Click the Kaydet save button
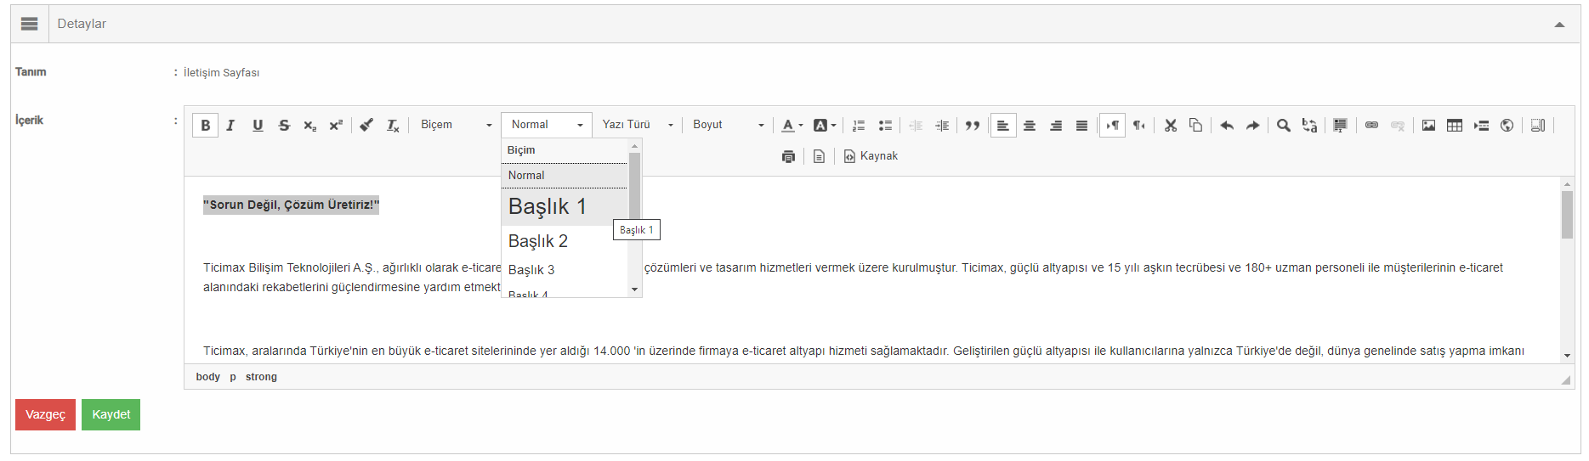This screenshot has width=1589, height=461. click(111, 414)
